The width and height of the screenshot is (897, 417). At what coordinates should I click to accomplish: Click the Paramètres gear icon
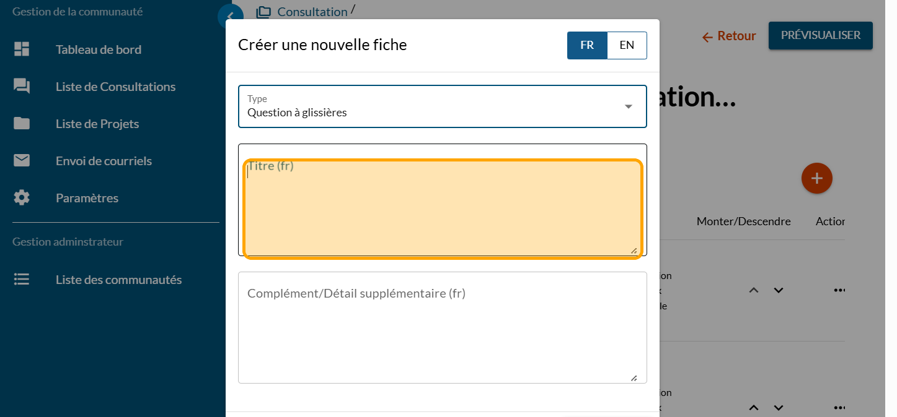[x=22, y=198]
